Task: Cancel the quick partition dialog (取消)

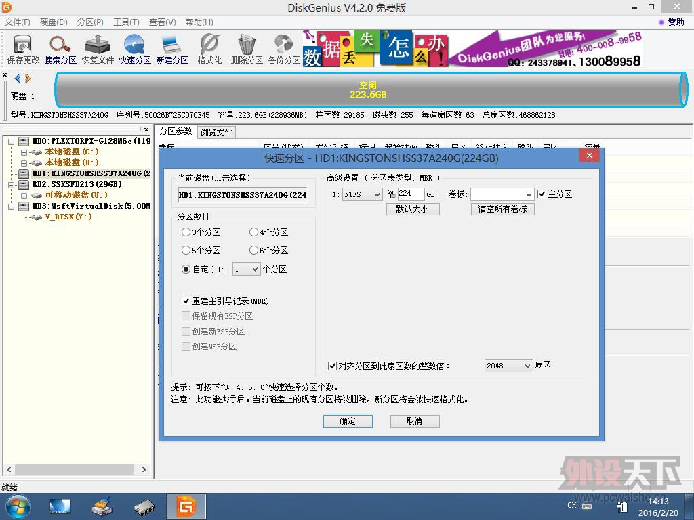Action: [415, 421]
